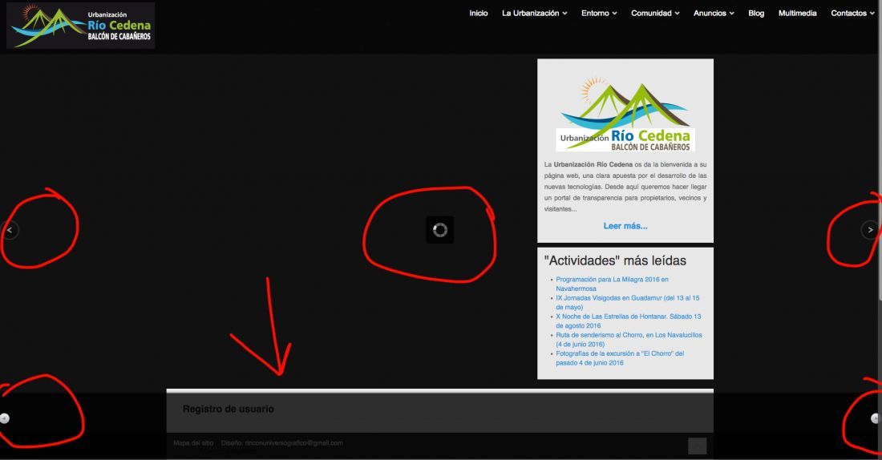Click the small round right arrow near footer

tap(876, 418)
